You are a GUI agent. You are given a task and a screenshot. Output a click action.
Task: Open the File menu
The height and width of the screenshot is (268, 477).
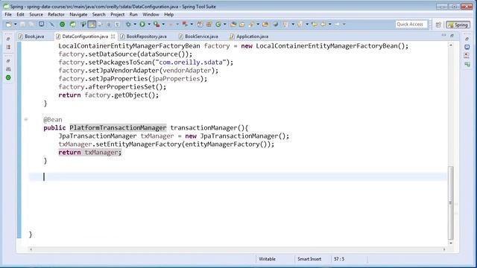point(8,14)
